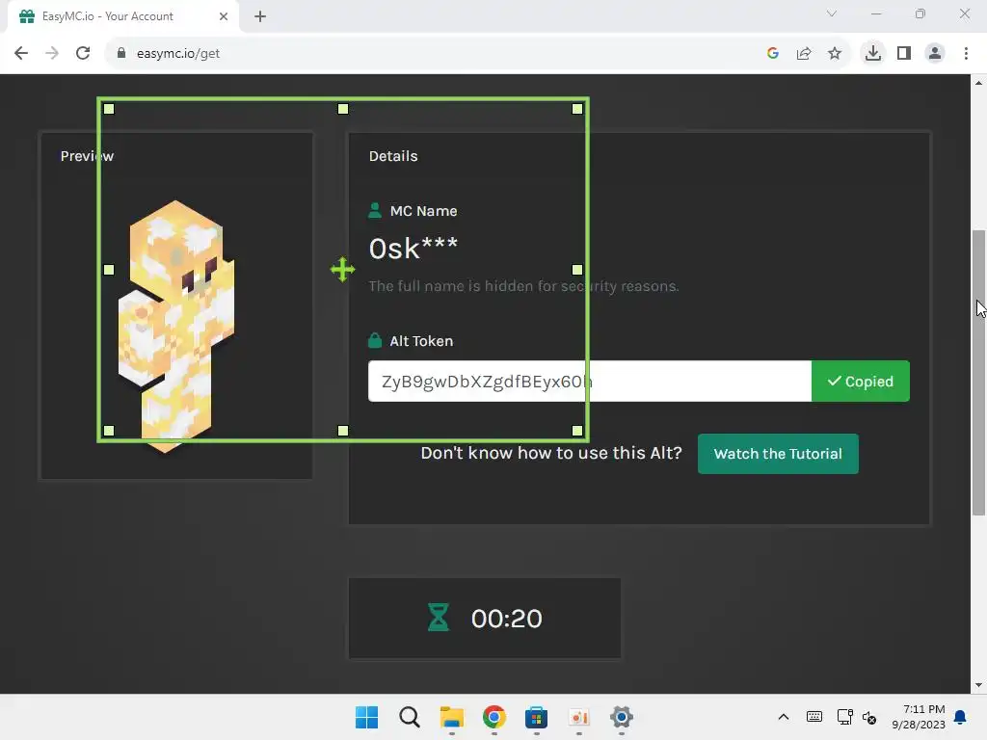This screenshot has width=987, height=740.
Task: Bookmark this page with the star
Action: (x=835, y=54)
